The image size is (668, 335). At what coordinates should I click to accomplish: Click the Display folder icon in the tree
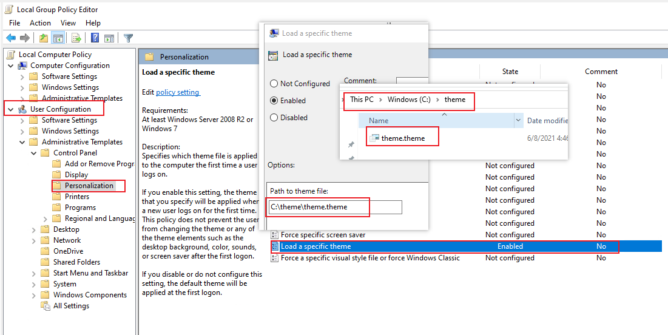click(x=56, y=175)
